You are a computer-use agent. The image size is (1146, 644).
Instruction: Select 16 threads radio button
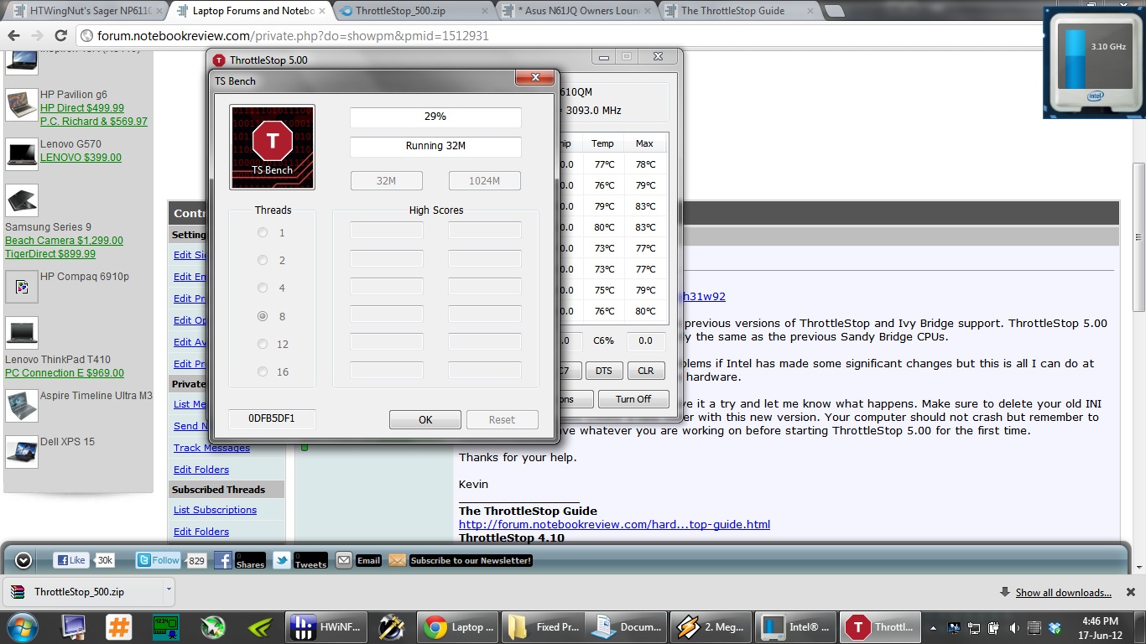263,371
